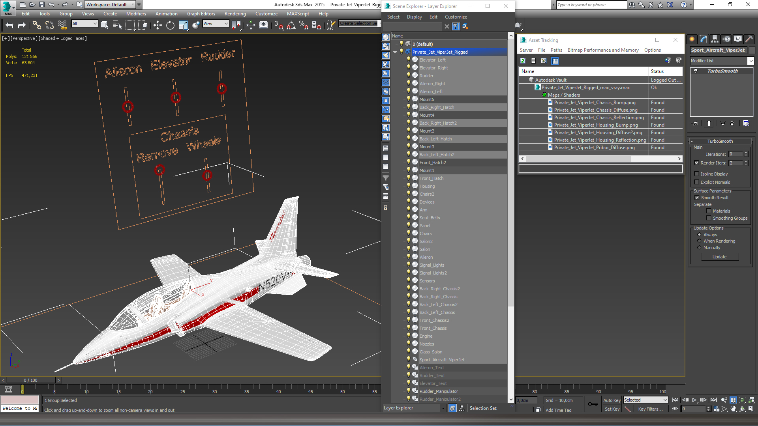Viewport: 758px width, 426px height.
Task: Click the Refresh icon in Asset Tracking
Action: 523,61
